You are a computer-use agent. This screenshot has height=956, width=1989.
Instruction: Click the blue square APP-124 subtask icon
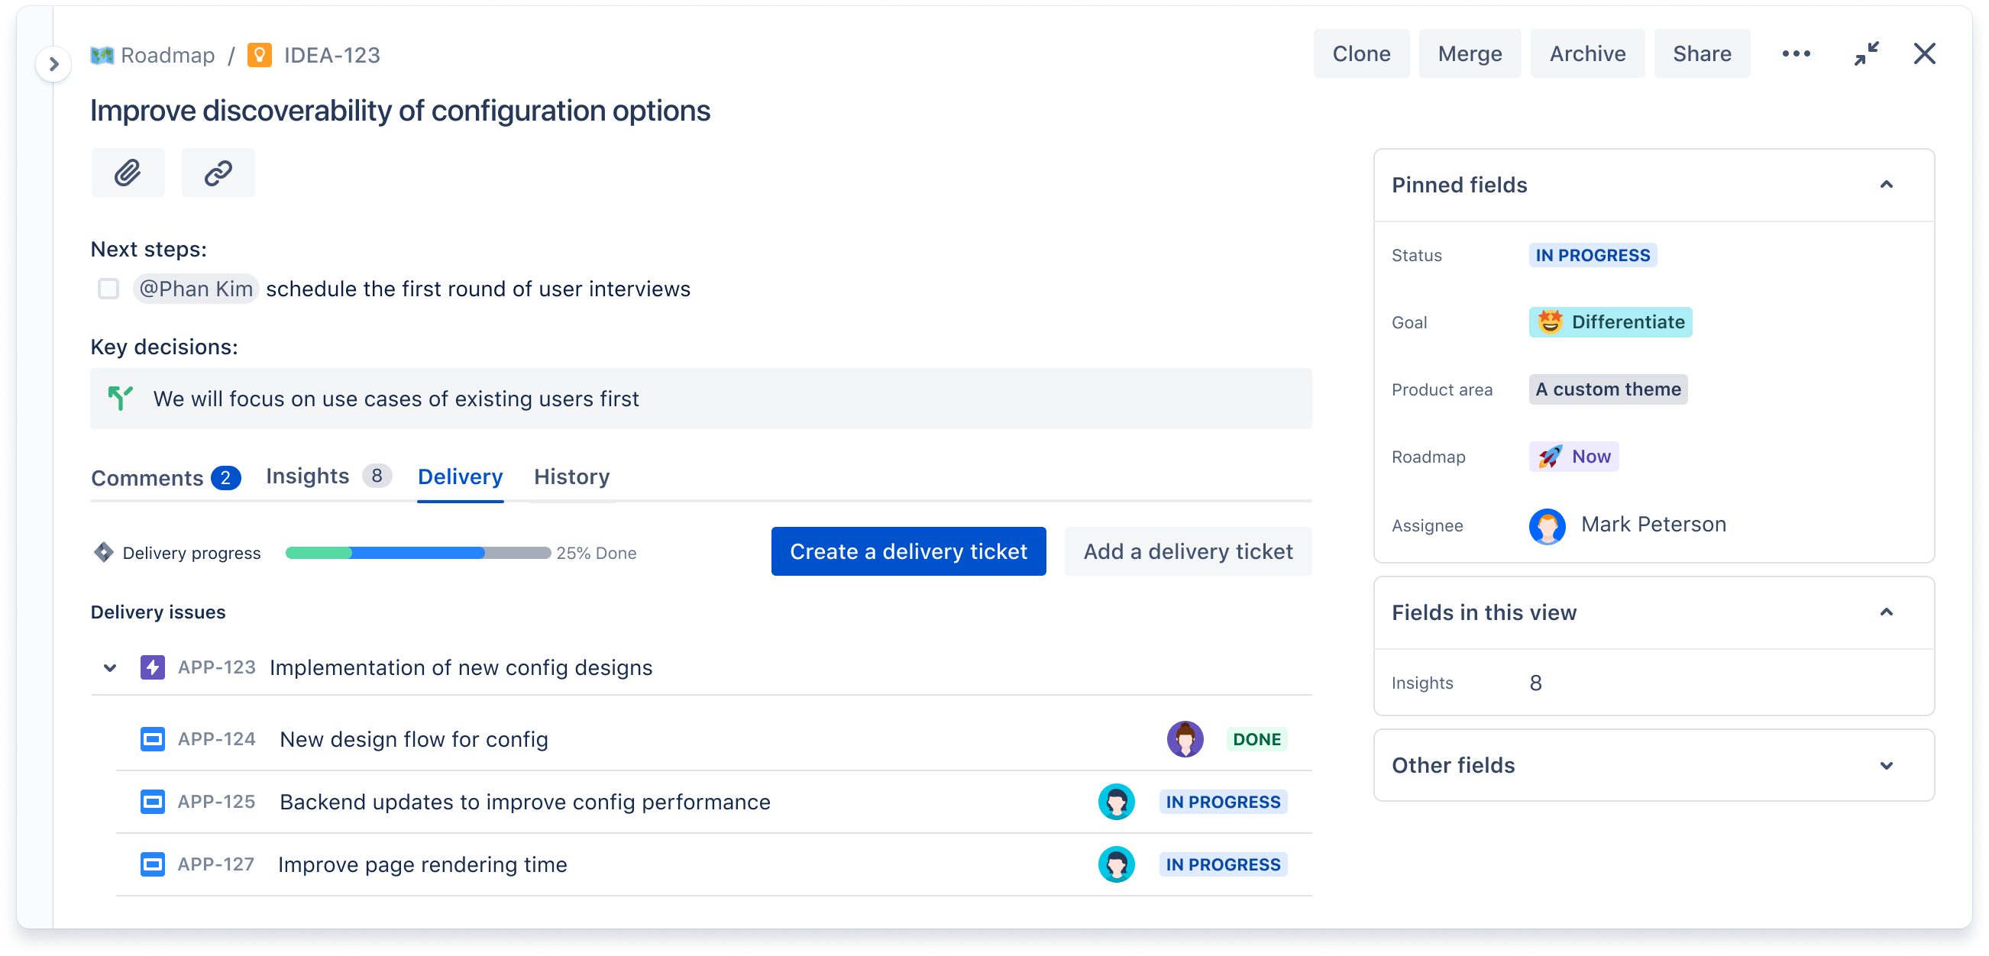[154, 738]
